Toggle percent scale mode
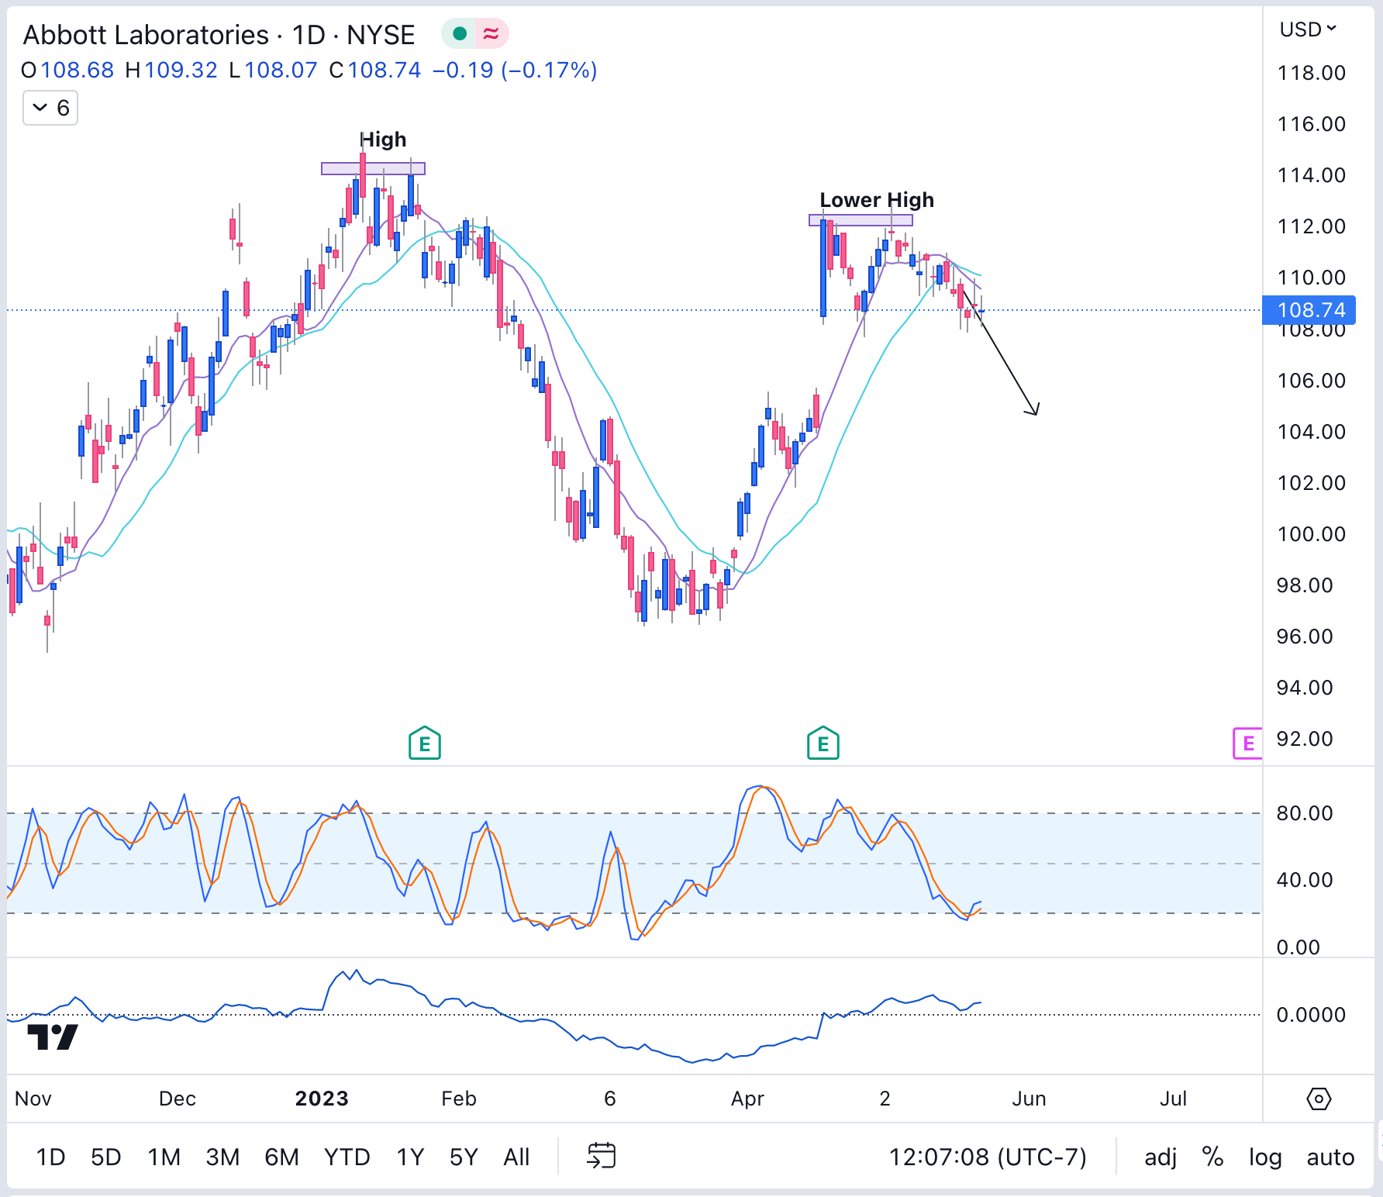The height and width of the screenshot is (1197, 1383). click(1212, 1157)
